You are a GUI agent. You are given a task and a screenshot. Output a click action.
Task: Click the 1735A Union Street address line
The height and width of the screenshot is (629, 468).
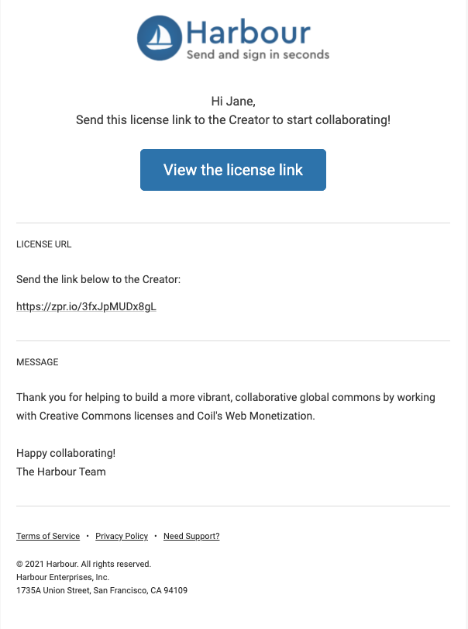102,590
